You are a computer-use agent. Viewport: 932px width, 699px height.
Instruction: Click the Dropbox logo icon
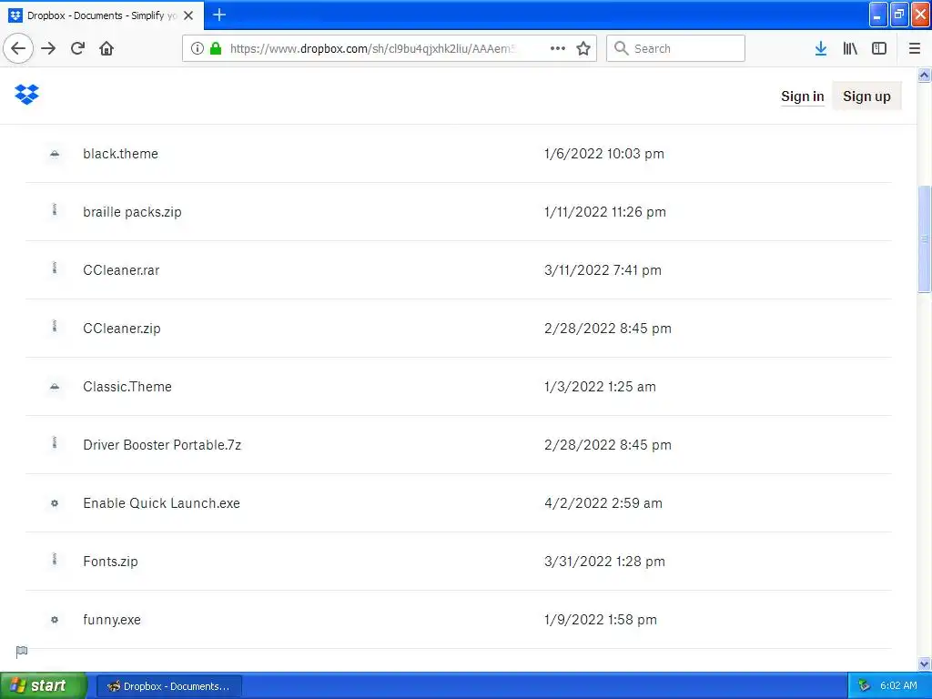[26, 95]
